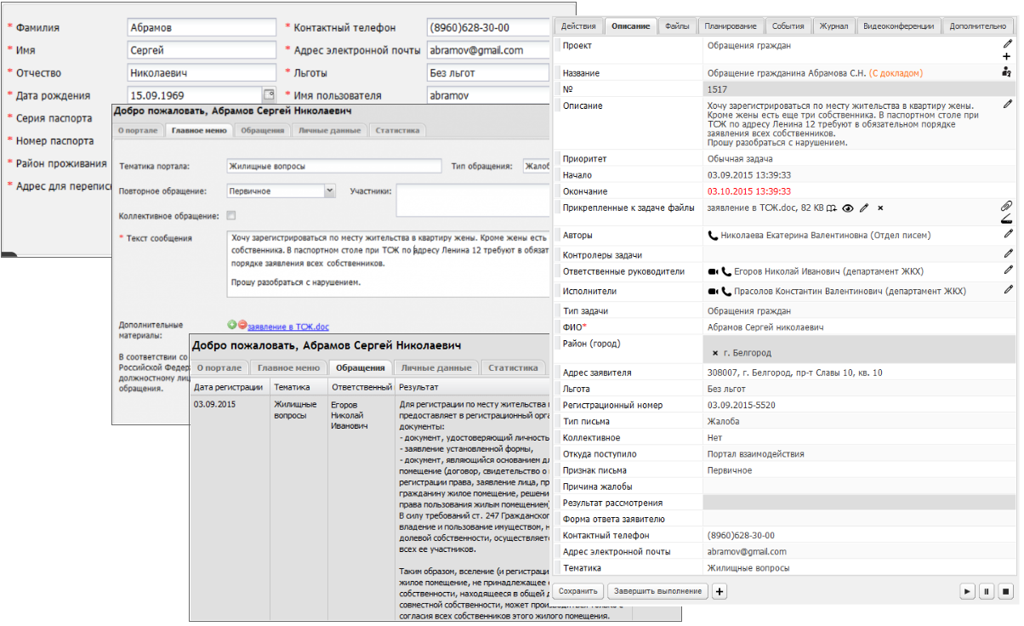This screenshot has height=626, width=1024.
Task: Open the Журнал tab
Action: pos(833,26)
